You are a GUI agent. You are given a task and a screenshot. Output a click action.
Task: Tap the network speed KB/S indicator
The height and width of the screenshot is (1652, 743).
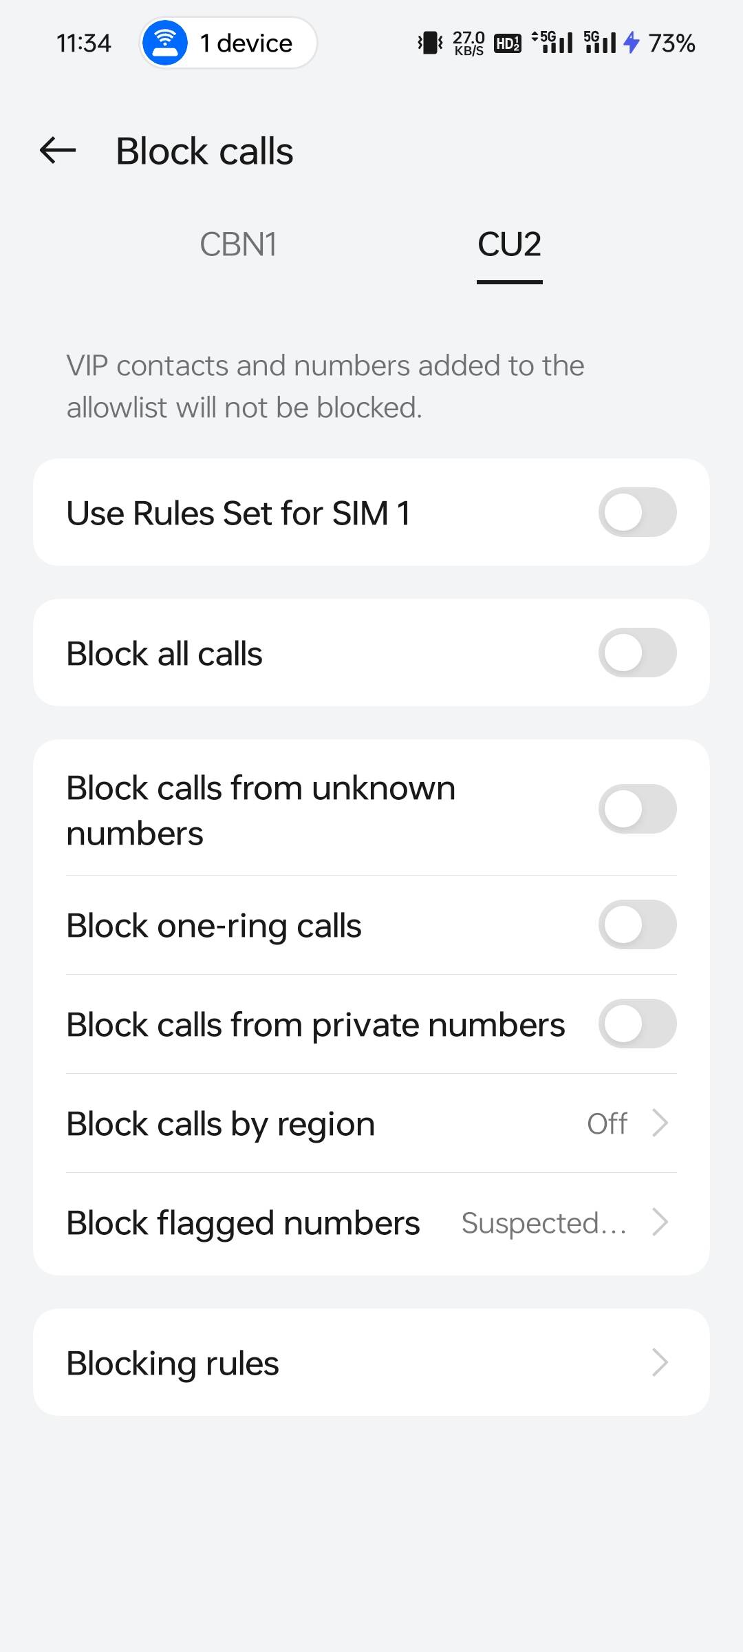pos(469,43)
